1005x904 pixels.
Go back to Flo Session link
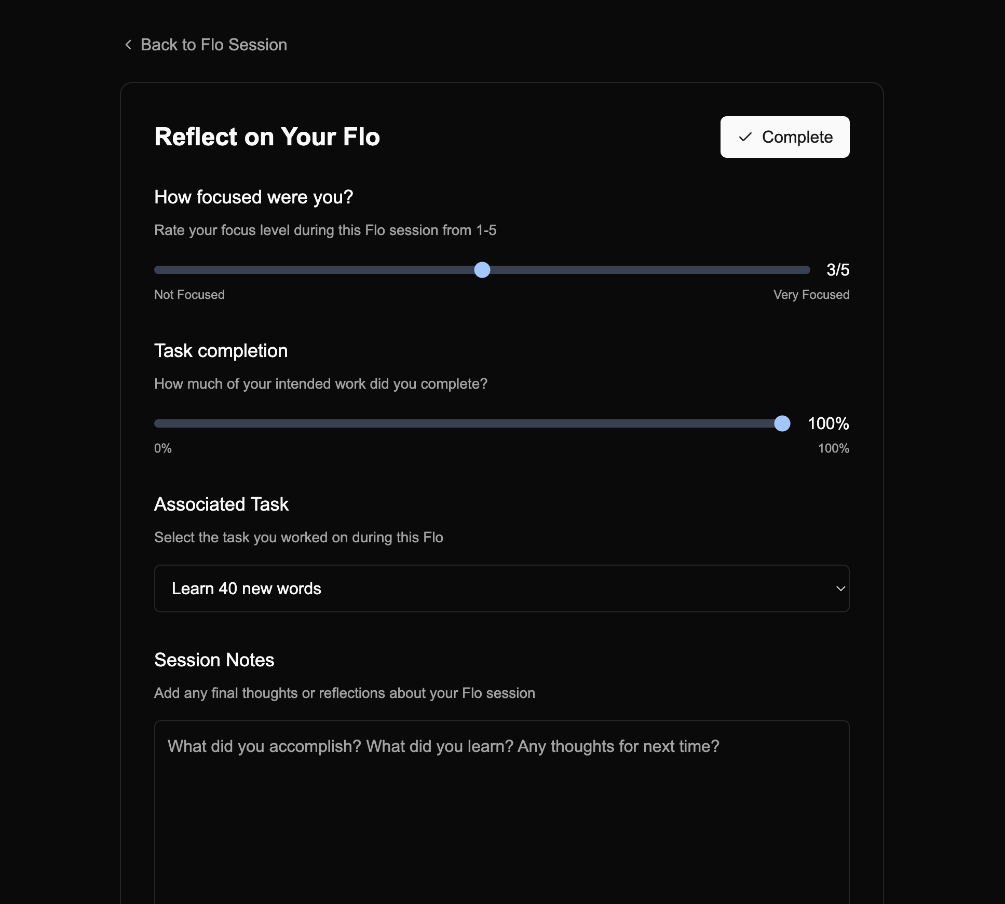pos(213,45)
